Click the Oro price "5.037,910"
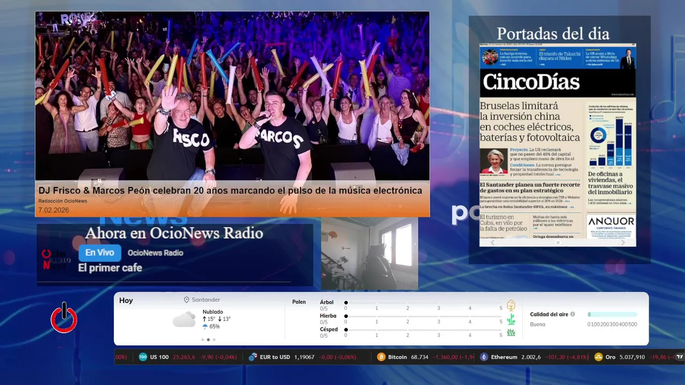685x385 pixels. click(x=632, y=357)
